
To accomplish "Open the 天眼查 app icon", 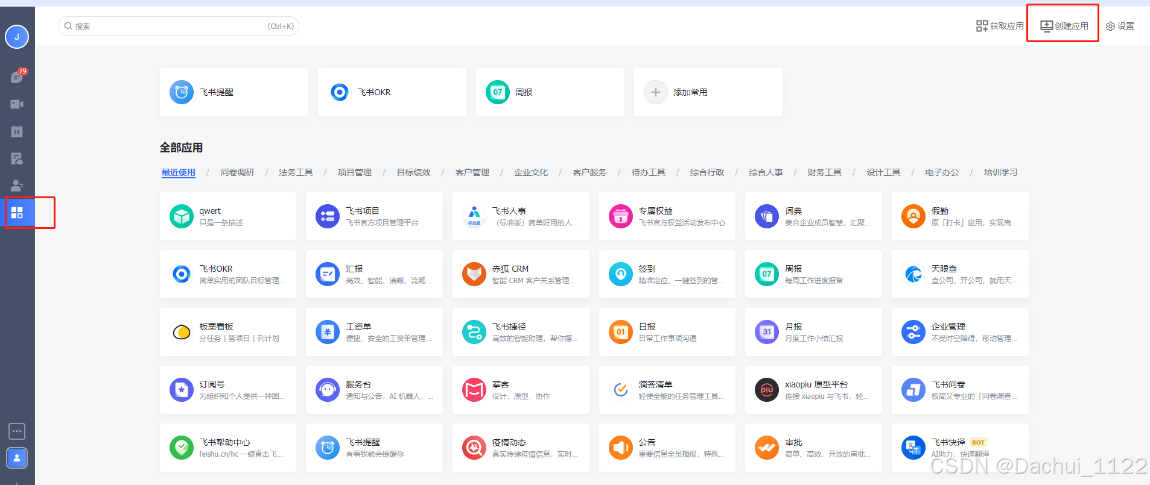I will [x=913, y=274].
